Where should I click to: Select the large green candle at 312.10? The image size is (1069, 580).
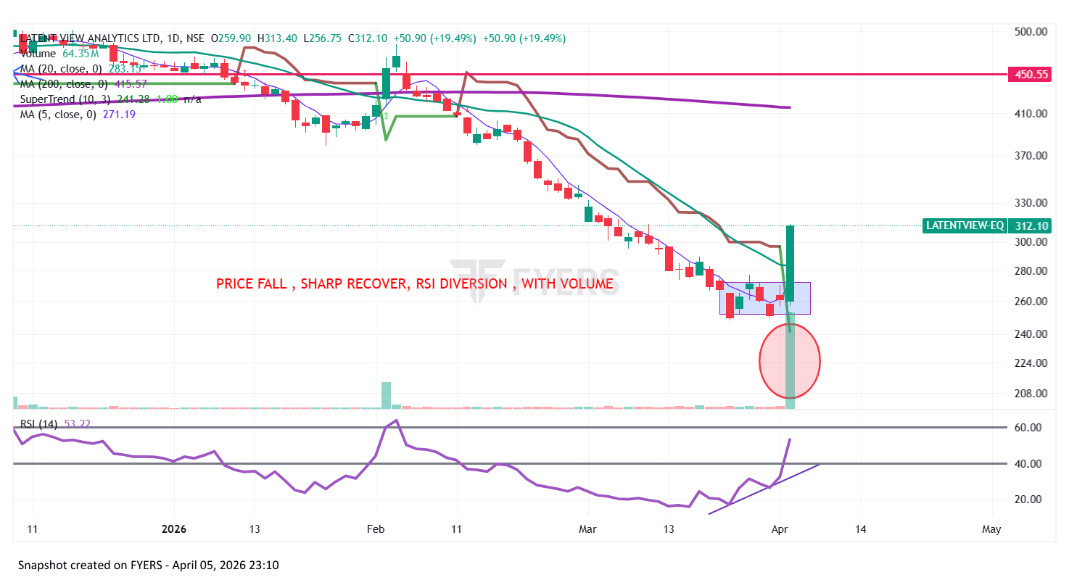(x=790, y=264)
